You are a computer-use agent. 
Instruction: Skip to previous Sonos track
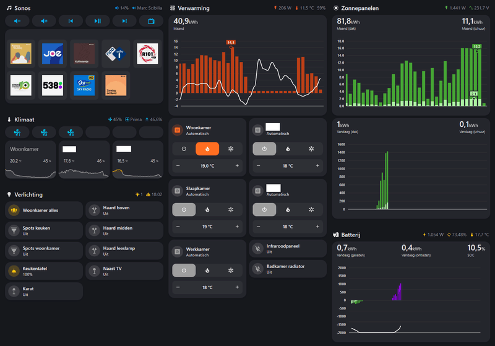coord(71,21)
